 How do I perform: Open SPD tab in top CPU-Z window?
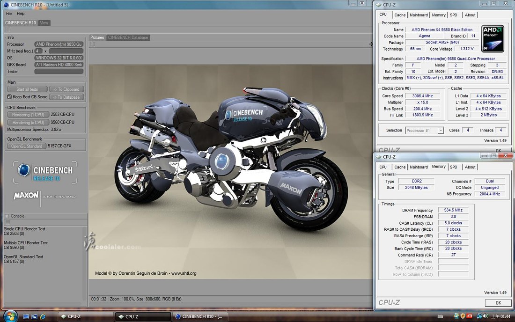pyautogui.click(x=454, y=15)
